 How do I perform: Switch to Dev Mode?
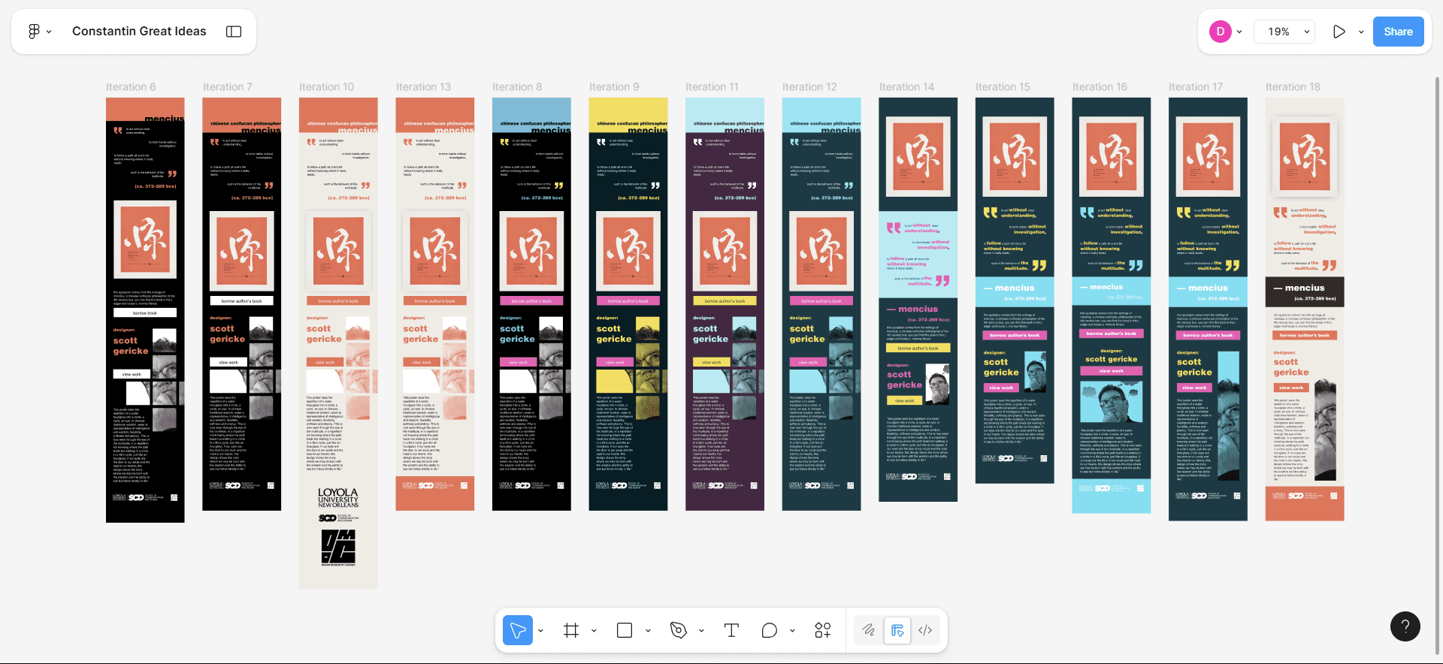(925, 631)
